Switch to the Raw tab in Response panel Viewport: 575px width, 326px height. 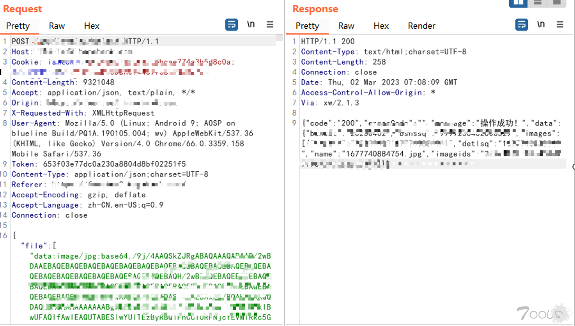(x=346, y=26)
